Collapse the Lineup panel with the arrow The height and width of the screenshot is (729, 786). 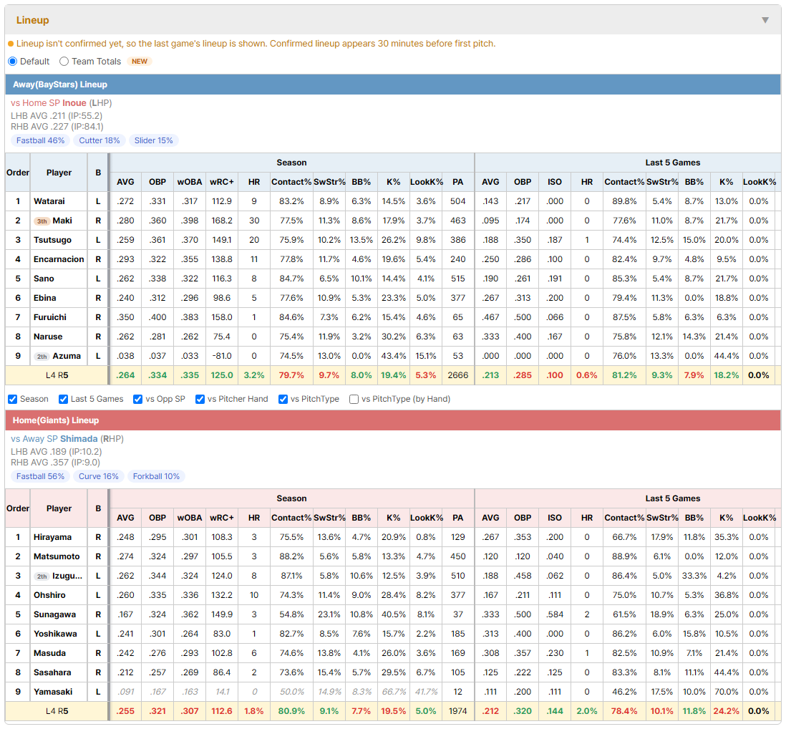coord(765,20)
